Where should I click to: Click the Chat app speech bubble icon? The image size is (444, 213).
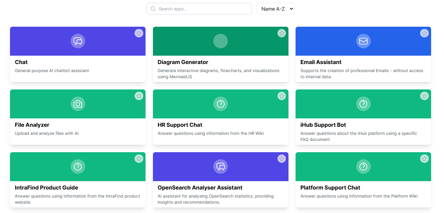tap(78, 41)
